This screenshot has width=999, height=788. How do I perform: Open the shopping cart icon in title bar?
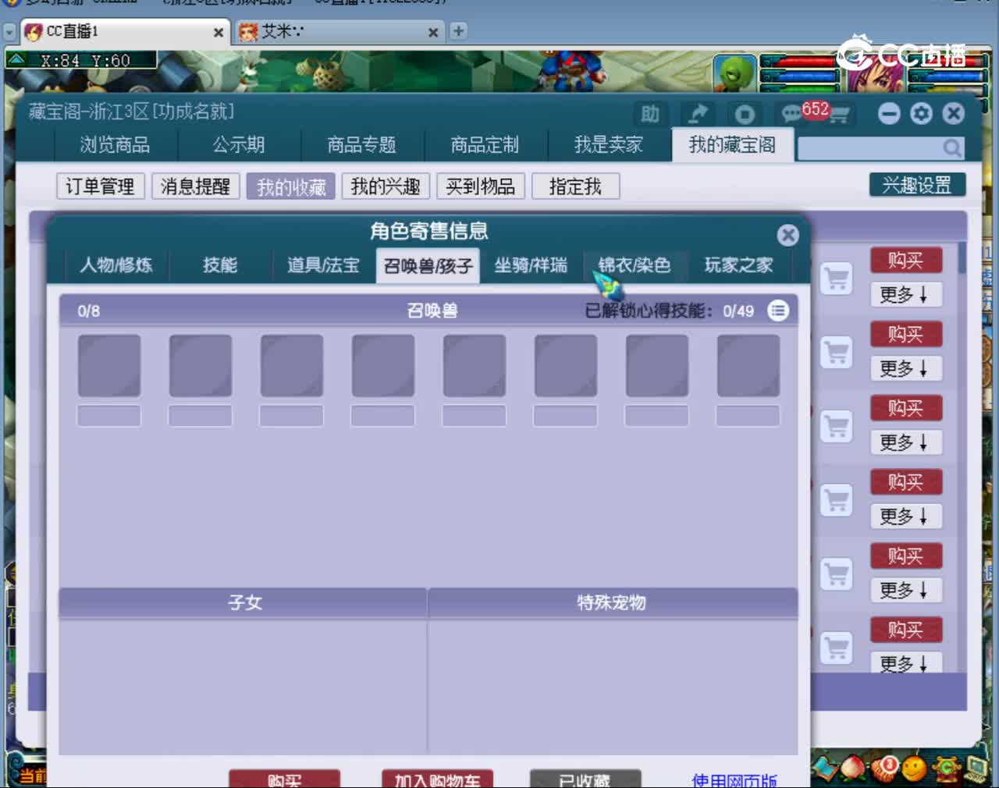(x=839, y=115)
